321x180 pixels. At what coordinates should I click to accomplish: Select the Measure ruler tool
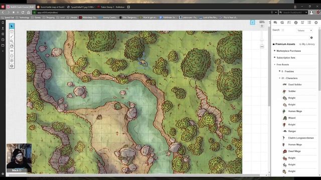12,46
